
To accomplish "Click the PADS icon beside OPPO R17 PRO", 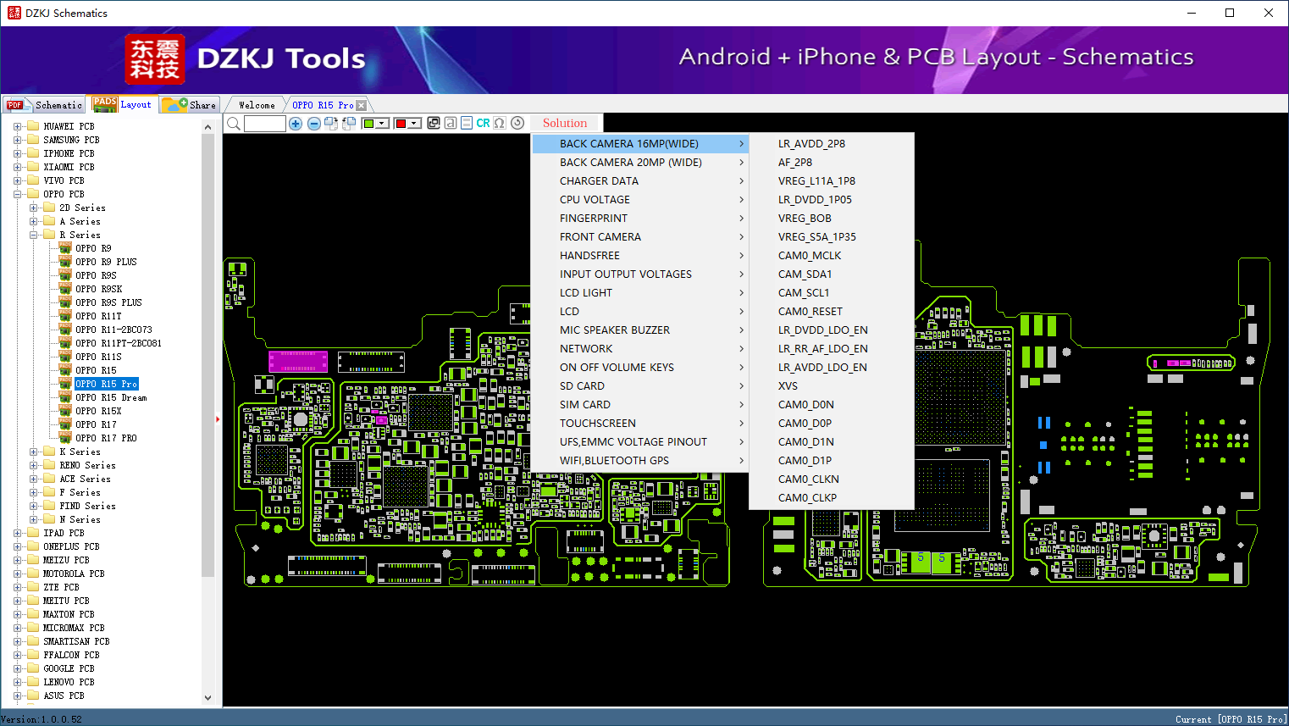I will click(65, 438).
